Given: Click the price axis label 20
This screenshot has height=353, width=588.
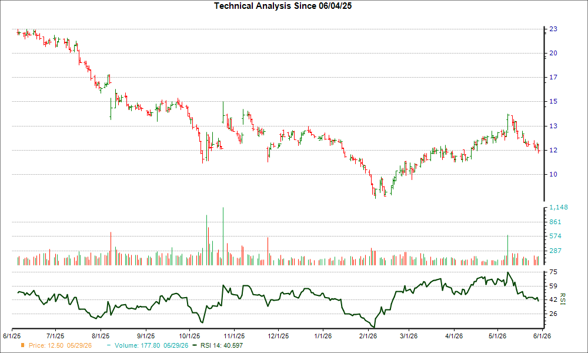Looking at the screenshot, I should [x=553, y=54].
